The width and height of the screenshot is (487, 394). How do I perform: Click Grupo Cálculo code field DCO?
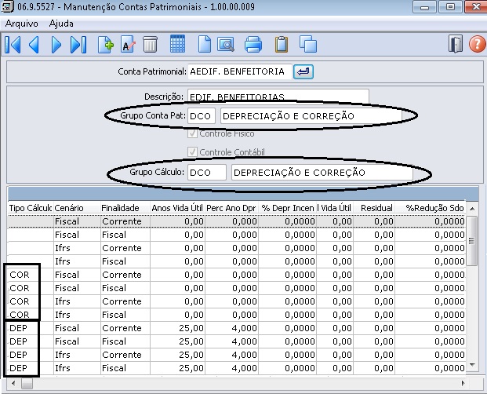(x=207, y=173)
